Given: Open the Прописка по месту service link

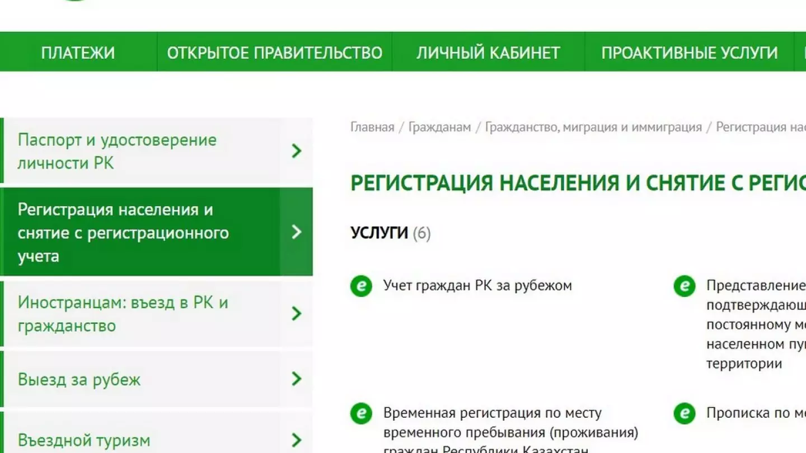Looking at the screenshot, I should click(756, 413).
